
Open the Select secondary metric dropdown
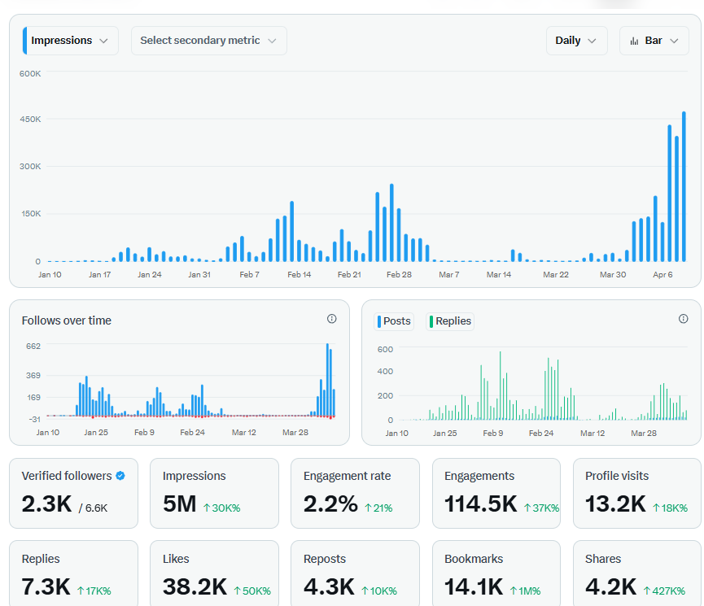pyautogui.click(x=209, y=41)
